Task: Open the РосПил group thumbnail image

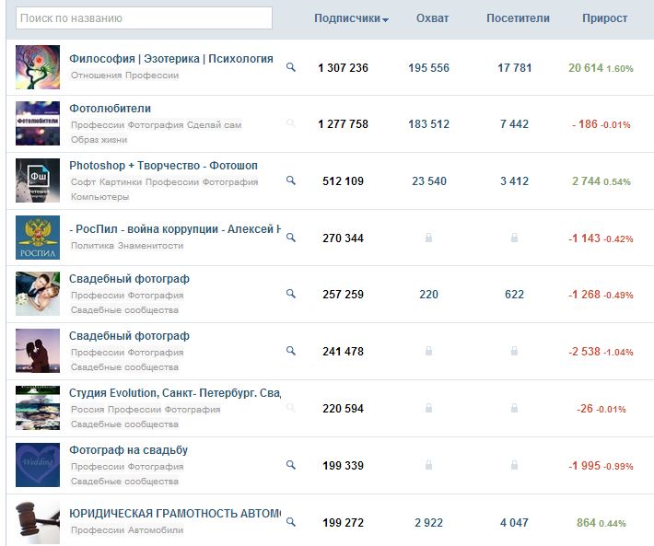Action: tap(38, 238)
